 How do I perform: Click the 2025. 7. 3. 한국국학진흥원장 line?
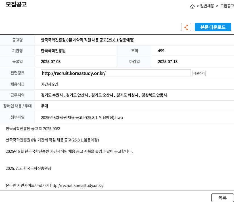point(28,168)
